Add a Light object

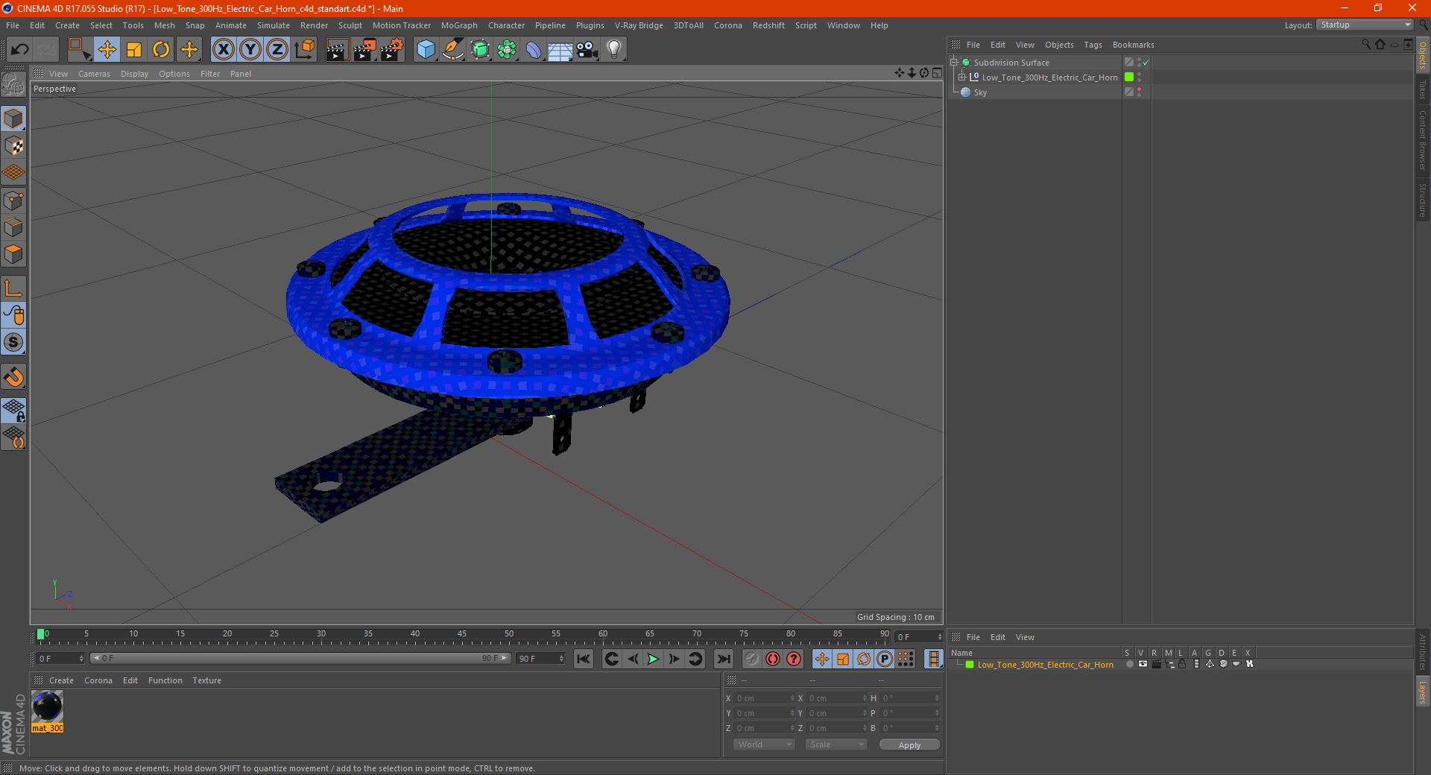pos(614,50)
